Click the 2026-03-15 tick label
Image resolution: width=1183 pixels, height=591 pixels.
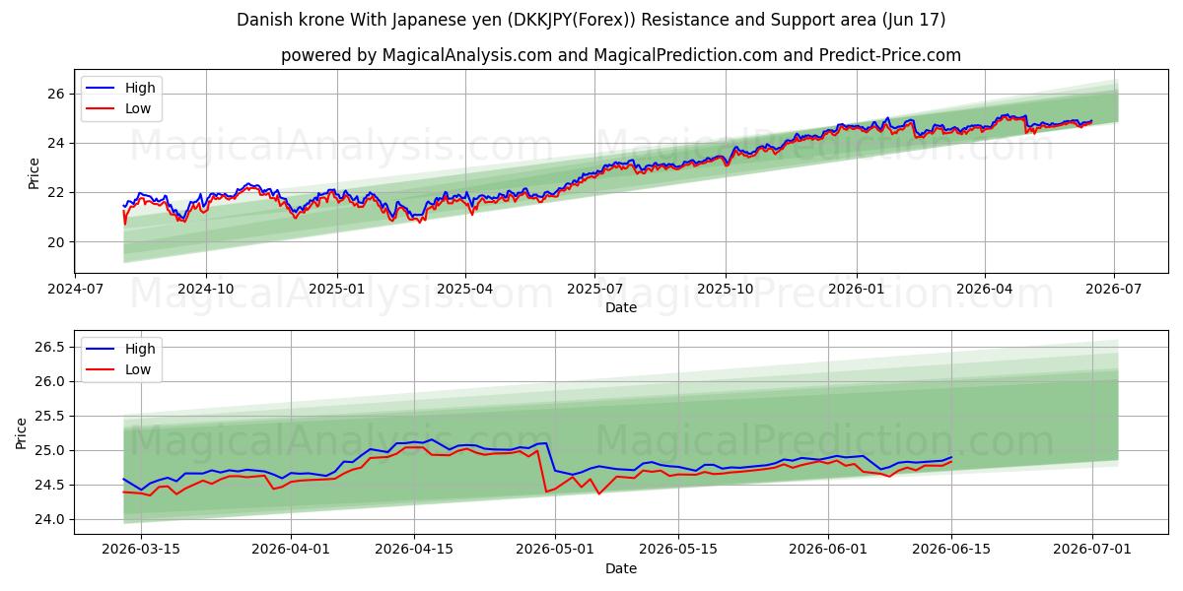point(140,551)
